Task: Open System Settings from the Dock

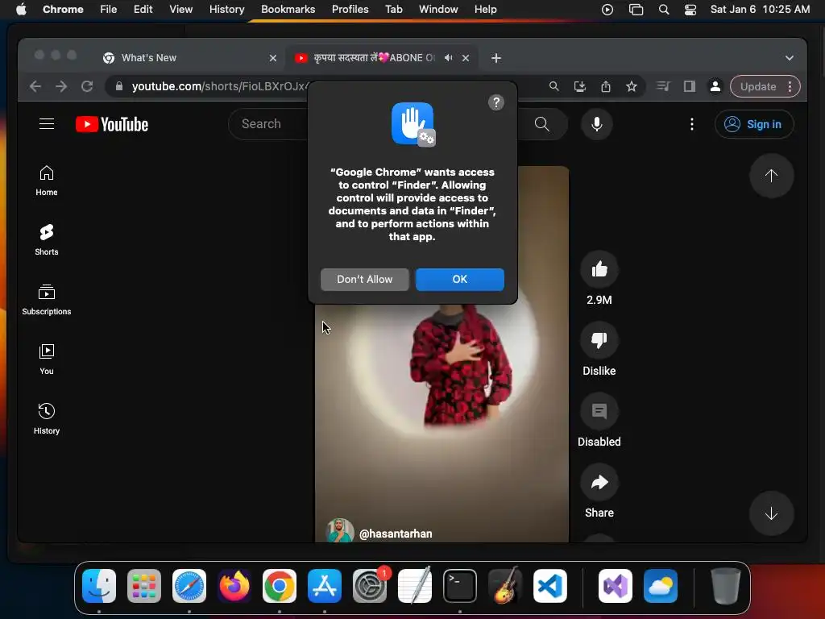Action: click(369, 585)
